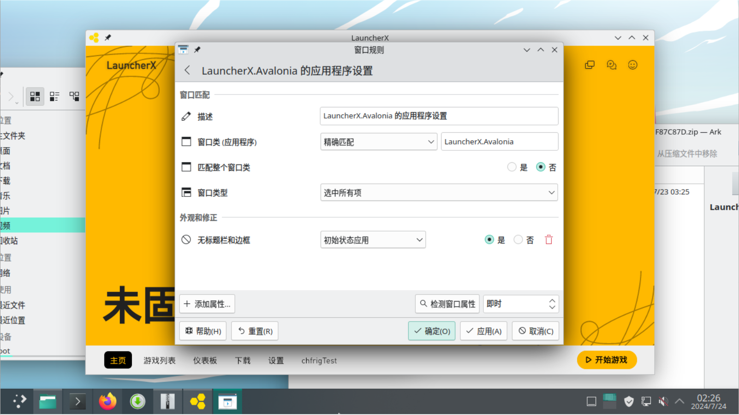739x415 pixels.
Task: Confirm with the 确定(O) button
Action: [x=432, y=331]
